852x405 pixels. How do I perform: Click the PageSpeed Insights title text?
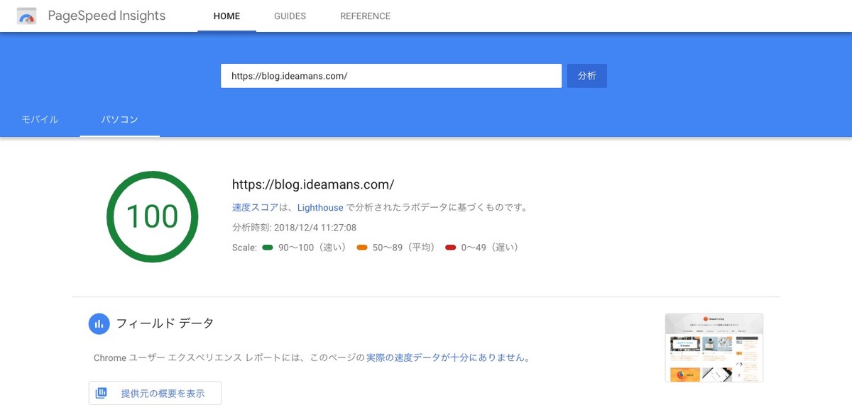tap(106, 16)
